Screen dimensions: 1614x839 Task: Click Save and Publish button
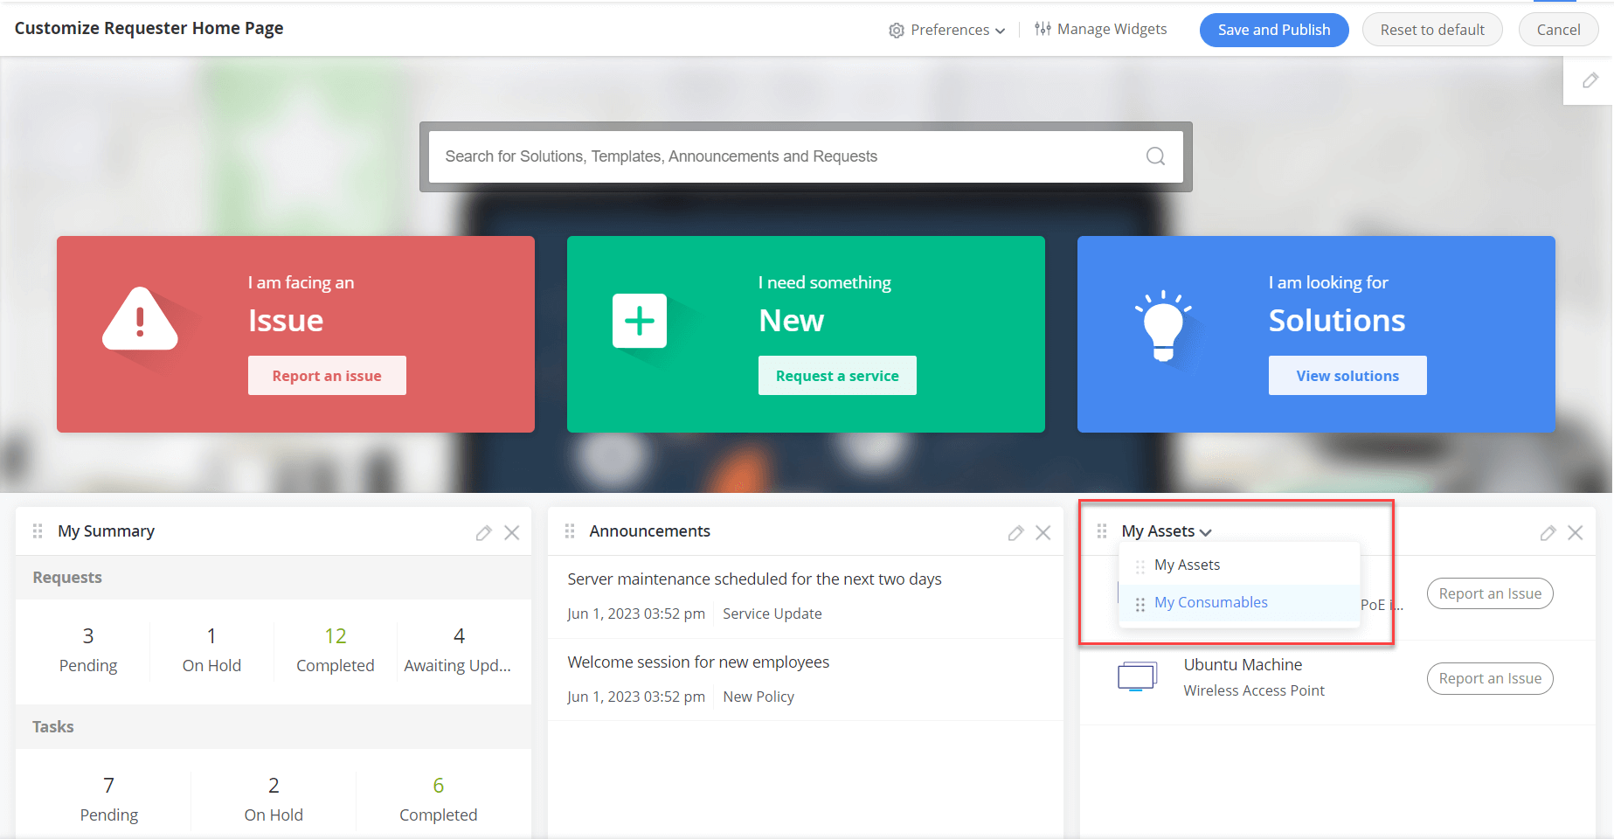pyautogui.click(x=1273, y=30)
